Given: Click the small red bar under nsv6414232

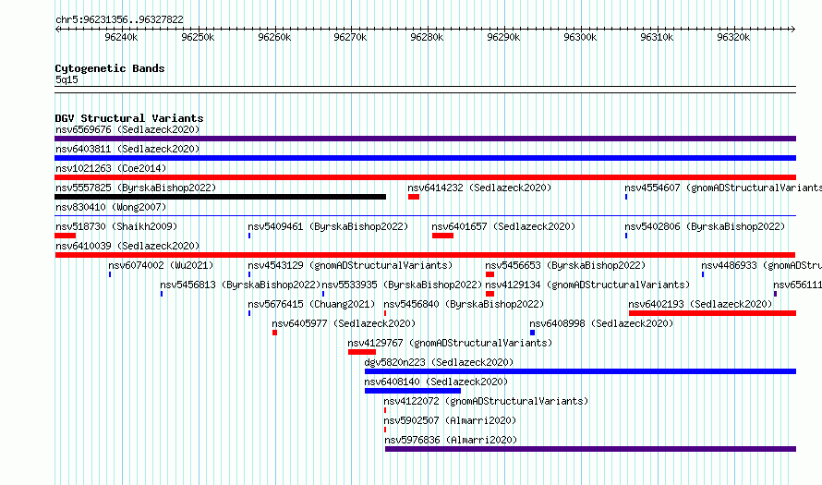Looking at the screenshot, I should (x=414, y=197).
